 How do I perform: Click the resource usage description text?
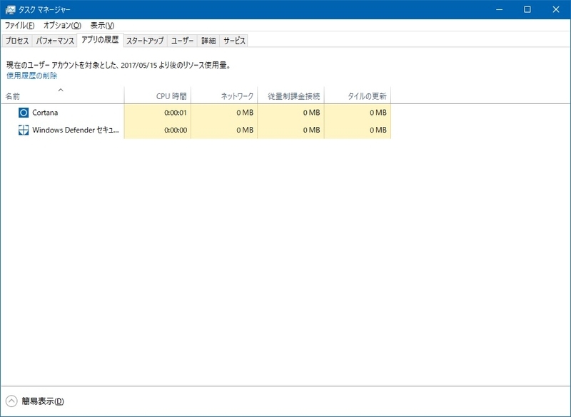pos(118,66)
